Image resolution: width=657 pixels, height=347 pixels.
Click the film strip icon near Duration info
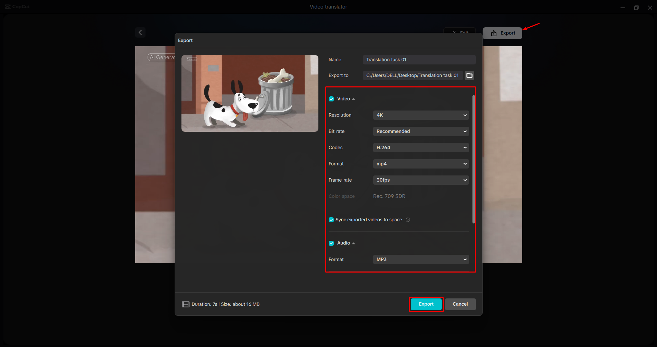[x=186, y=304]
